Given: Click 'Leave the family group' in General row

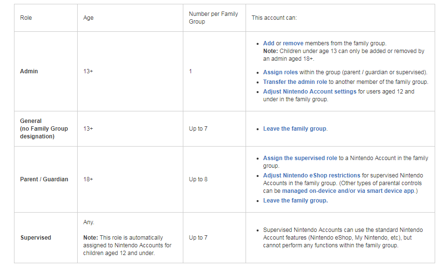Looking at the screenshot, I should point(295,129).
